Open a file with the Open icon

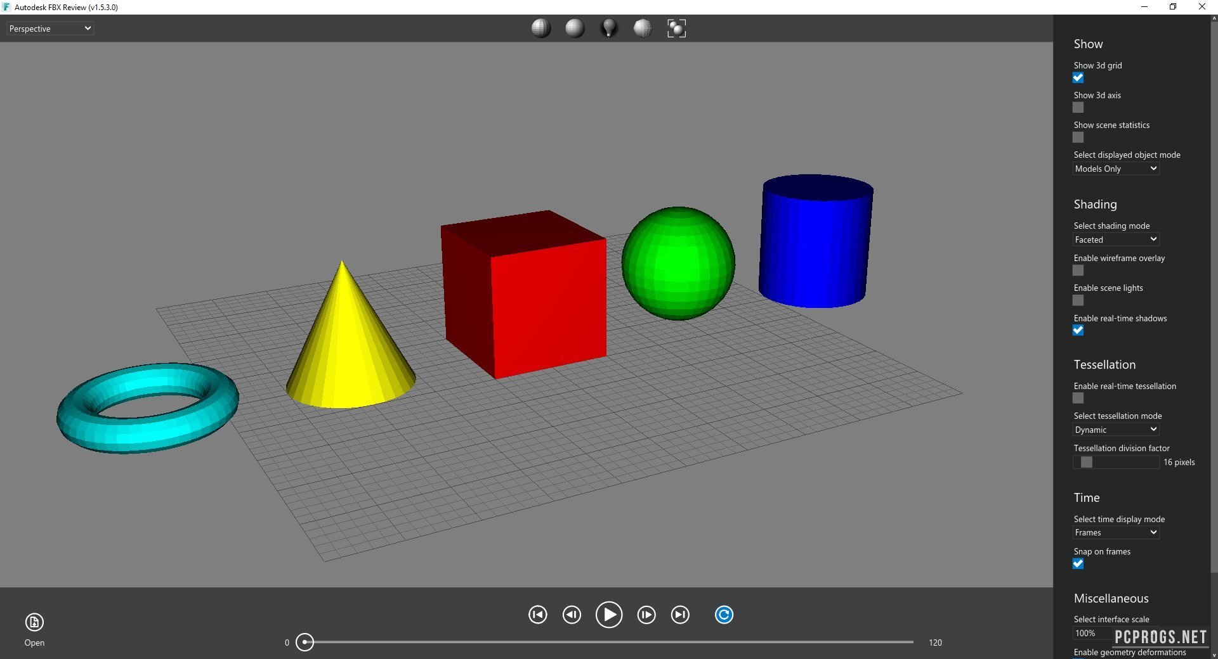tap(34, 622)
